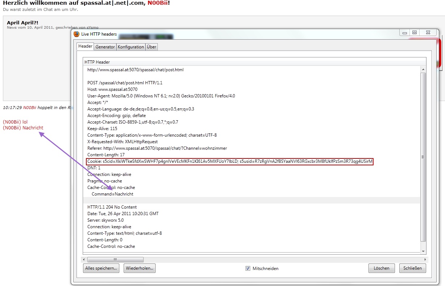Switch to the Header tab
Screen dimensions: 445x286
(x=85, y=47)
